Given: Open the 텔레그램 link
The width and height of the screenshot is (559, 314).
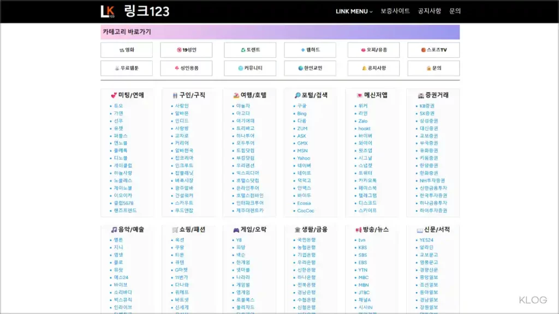Looking at the screenshot, I should point(367,196).
